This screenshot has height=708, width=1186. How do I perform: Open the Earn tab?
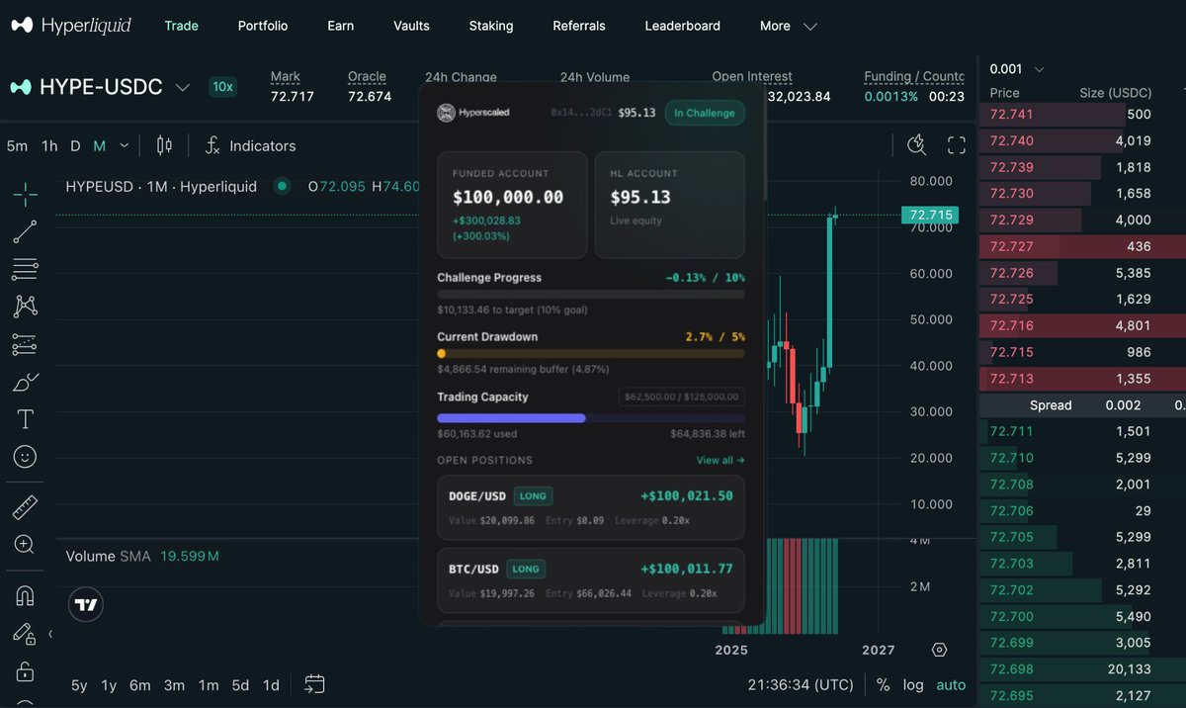click(x=340, y=26)
